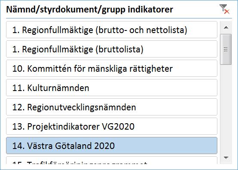Click blank space right of Kulturnämnden label

tap(153, 88)
